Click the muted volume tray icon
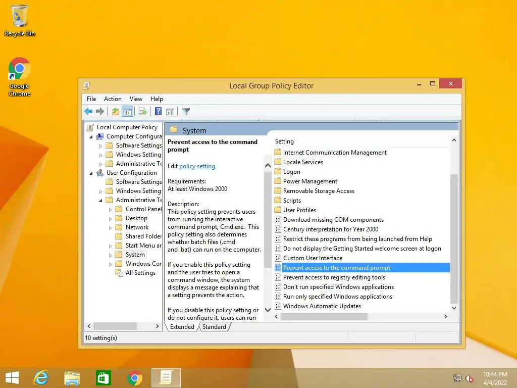Viewport: 517px width, 388px height. [469, 378]
